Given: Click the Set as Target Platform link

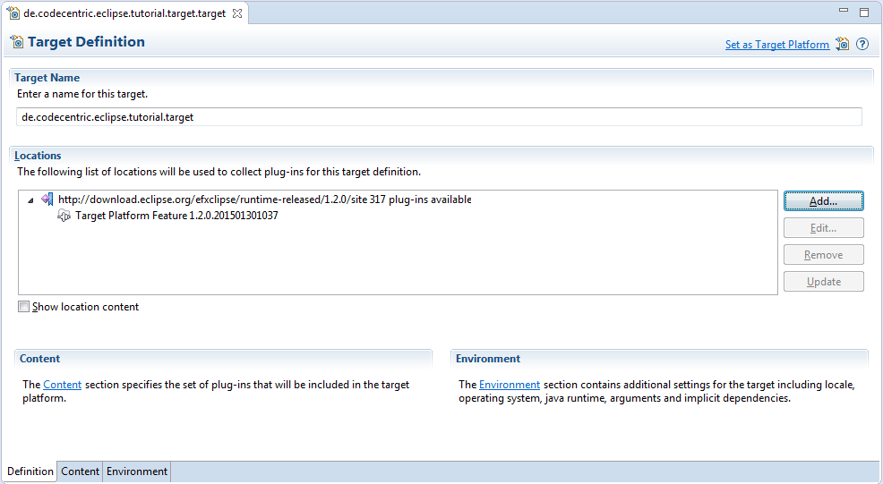Looking at the screenshot, I should pyautogui.click(x=776, y=45).
